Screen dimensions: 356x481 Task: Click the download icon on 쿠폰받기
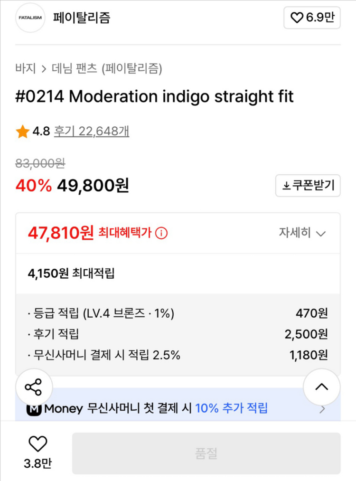286,186
